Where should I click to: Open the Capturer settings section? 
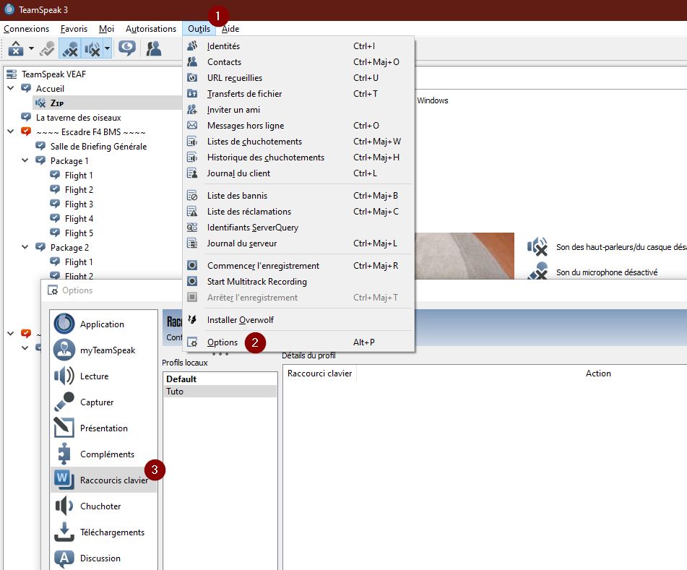coord(97,402)
